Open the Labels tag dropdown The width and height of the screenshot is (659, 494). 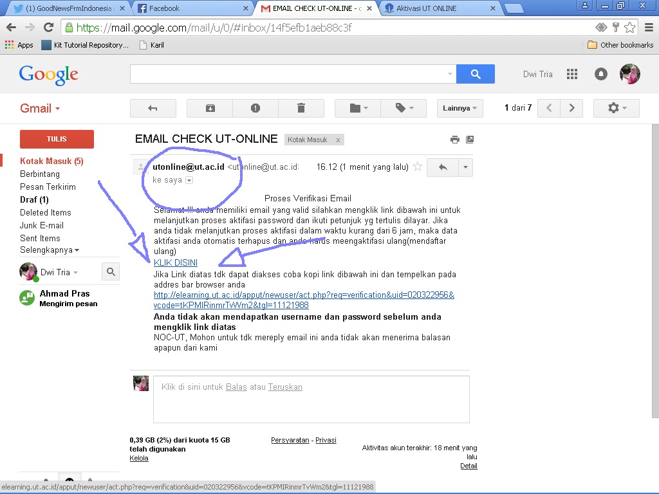[x=404, y=108]
